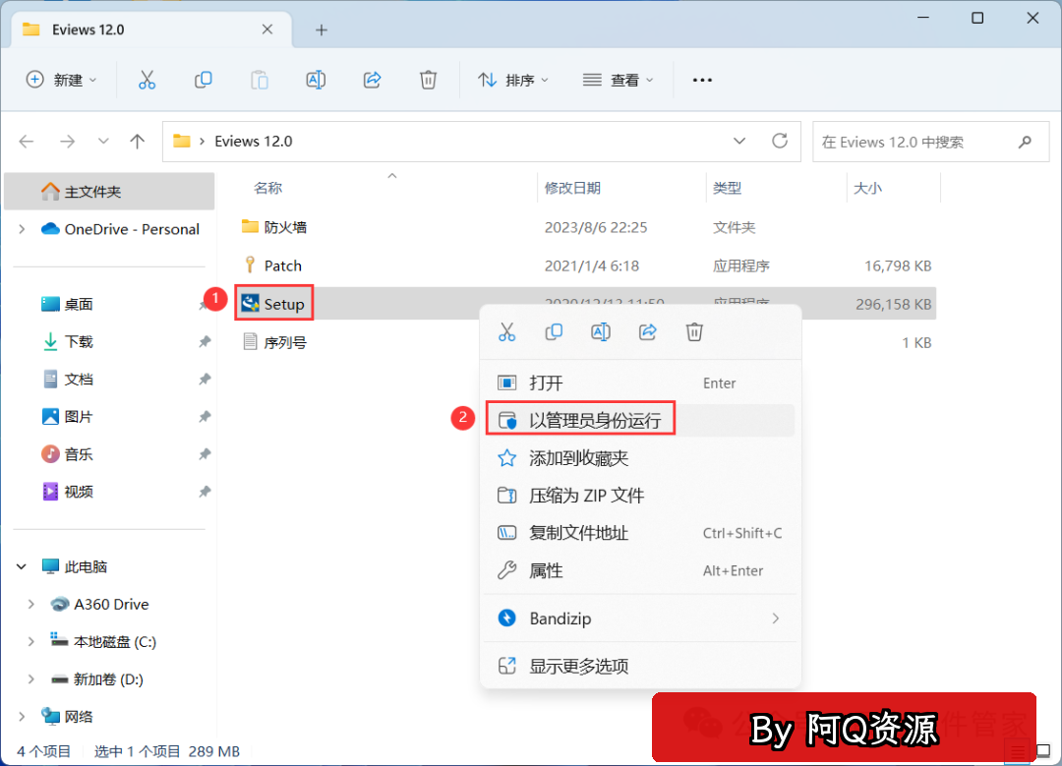Click the Delete icon in the context menu
The image size is (1062, 766).
pyautogui.click(x=694, y=331)
